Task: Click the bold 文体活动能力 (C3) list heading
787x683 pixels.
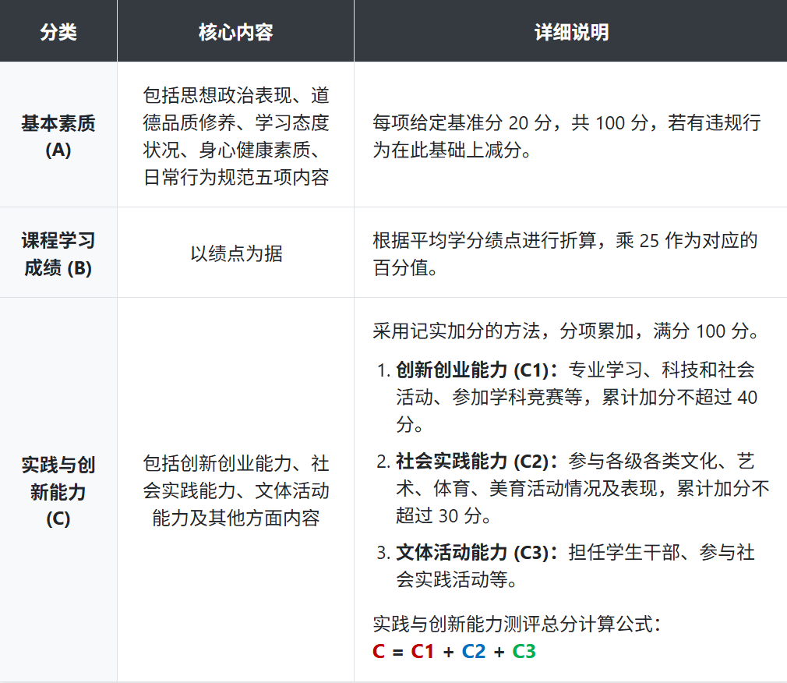Action: tap(472, 553)
